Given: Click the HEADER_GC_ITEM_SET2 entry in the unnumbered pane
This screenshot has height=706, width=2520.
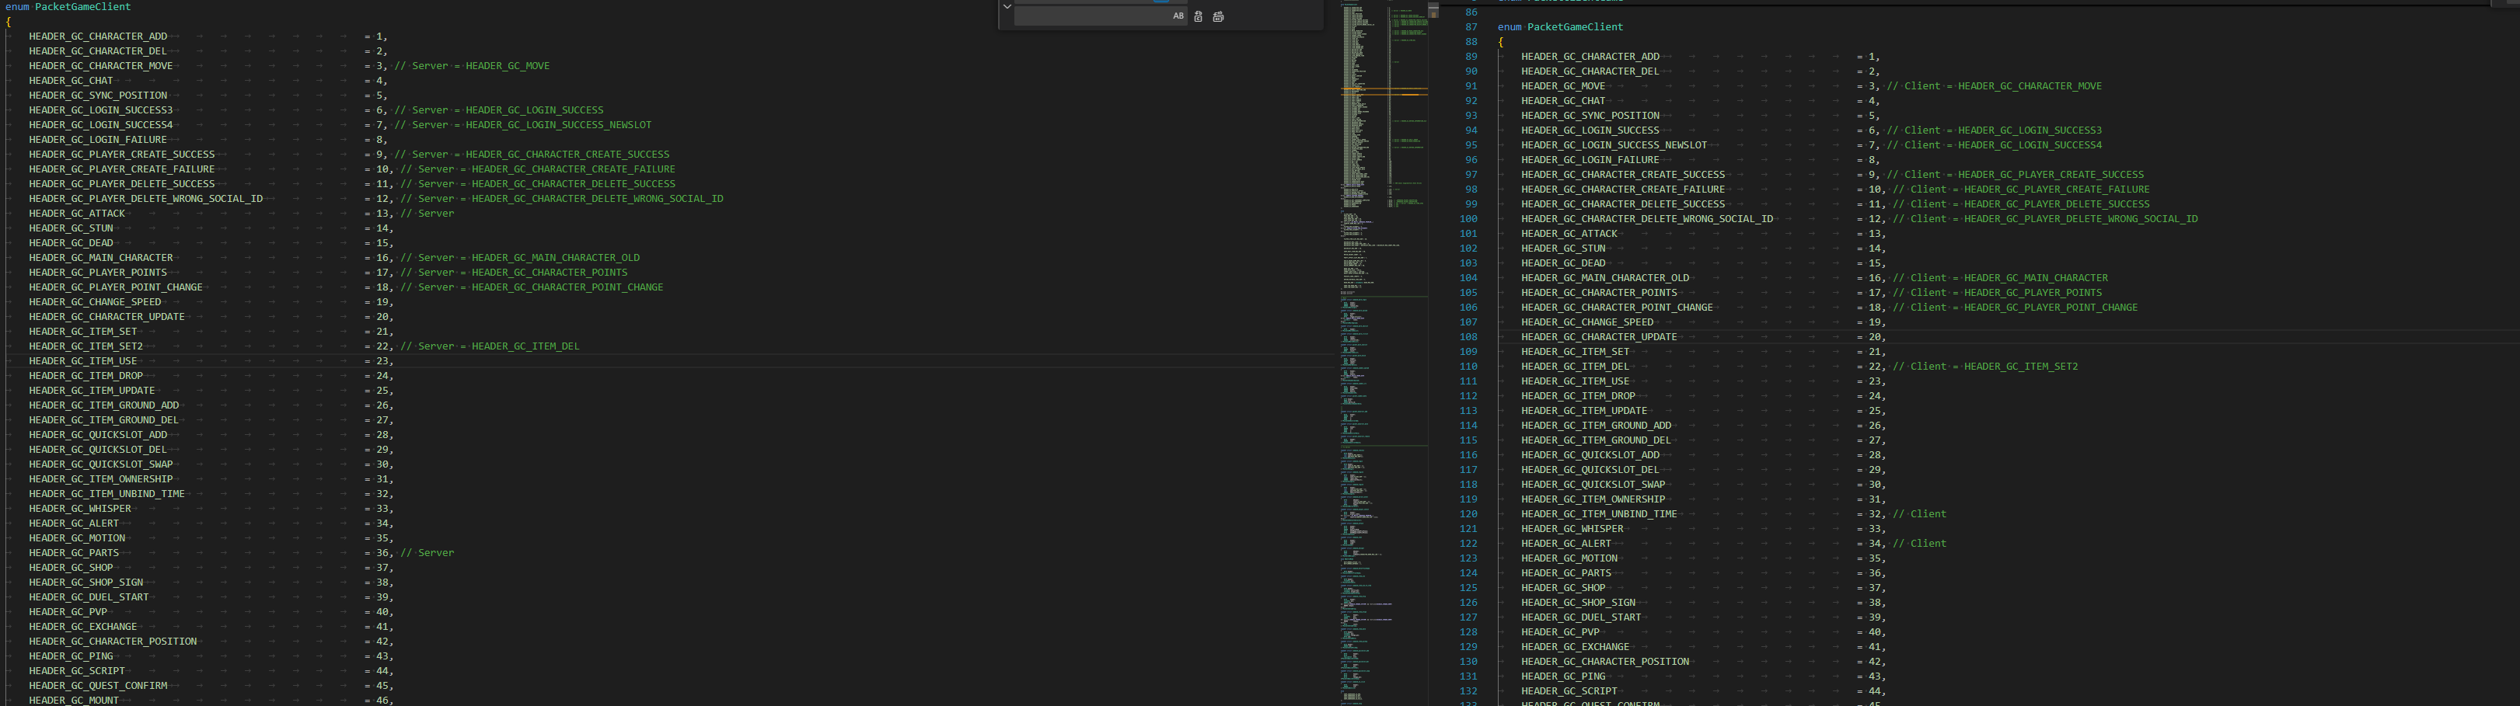Looking at the screenshot, I should (86, 346).
